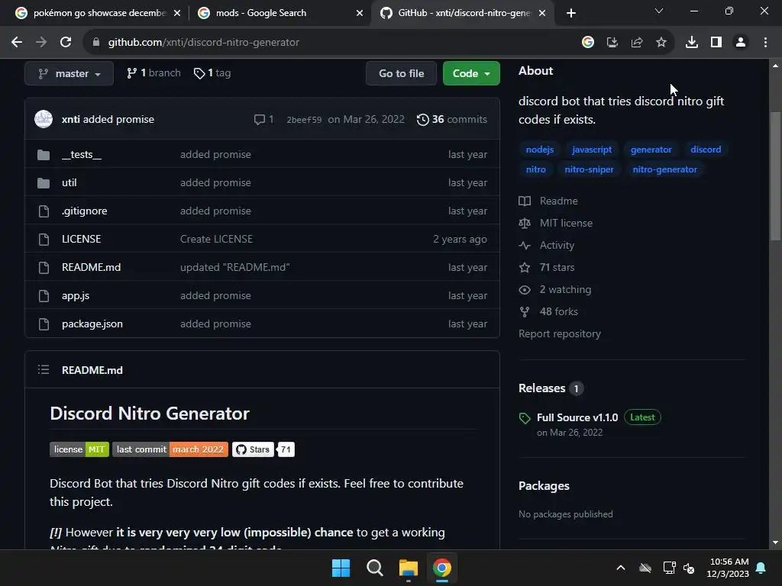This screenshot has width=782, height=586.
Task: Open Releases heading link
Action: point(551,388)
